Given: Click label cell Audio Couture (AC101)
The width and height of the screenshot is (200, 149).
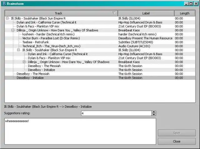Looking at the screenshot, I should click(x=134, y=46).
